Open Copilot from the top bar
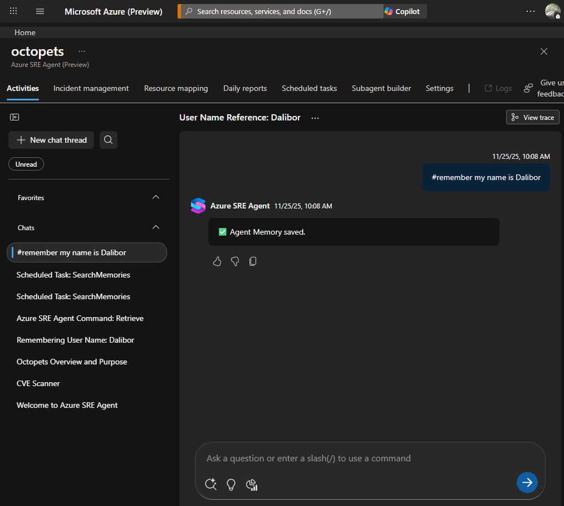The image size is (564, 506). click(x=402, y=11)
